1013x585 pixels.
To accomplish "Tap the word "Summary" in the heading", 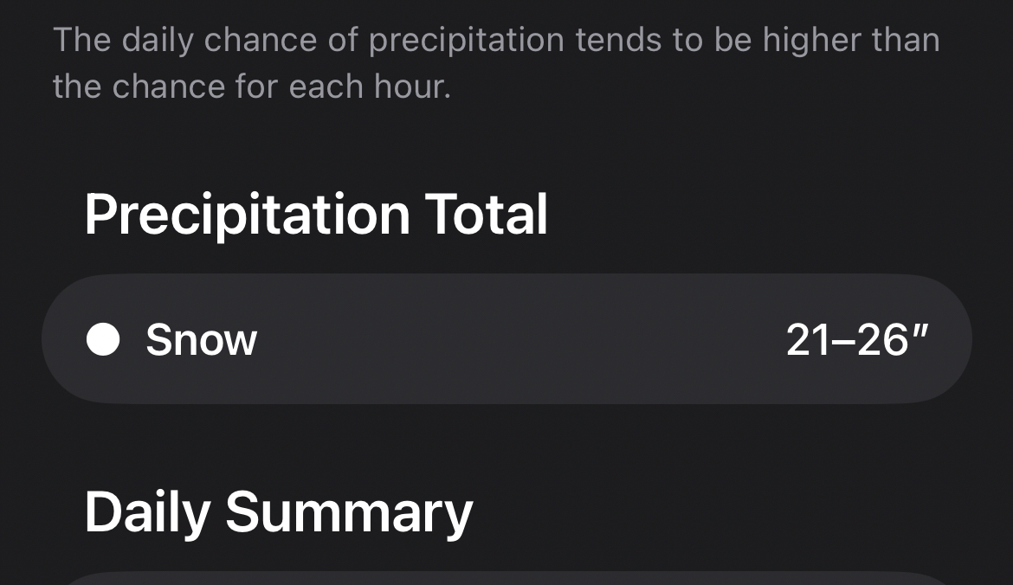I will [349, 511].
